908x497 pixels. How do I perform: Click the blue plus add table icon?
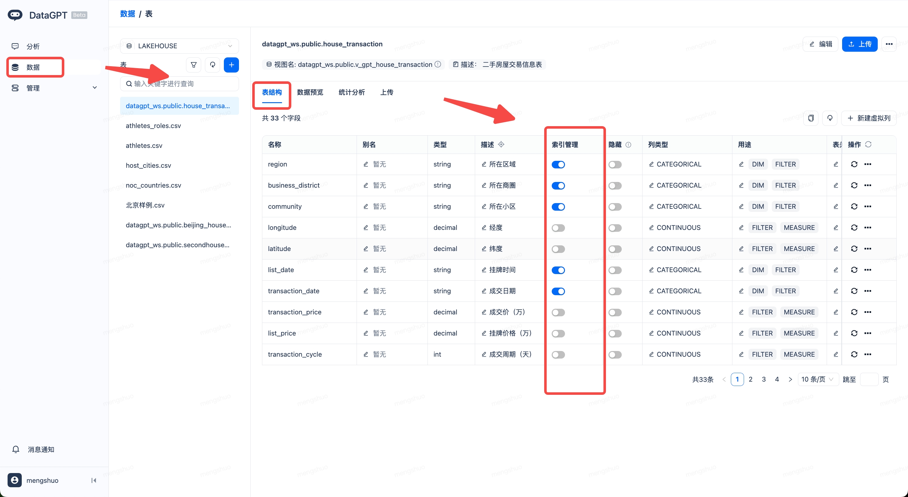coord(231,65)
